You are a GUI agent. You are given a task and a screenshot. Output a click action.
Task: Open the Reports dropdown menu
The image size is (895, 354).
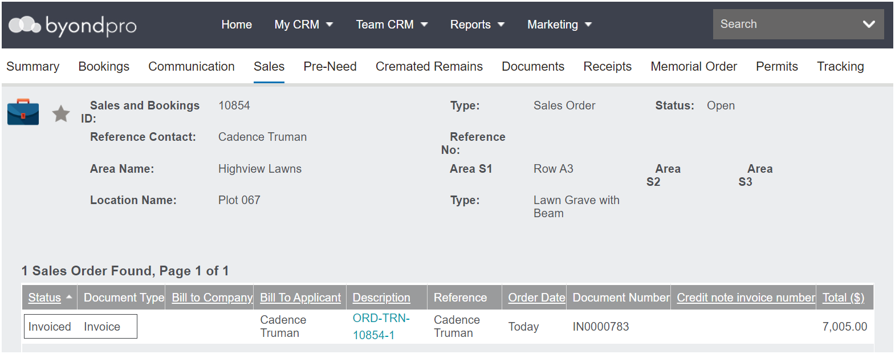pyautogui.click(x=477, y=25)
